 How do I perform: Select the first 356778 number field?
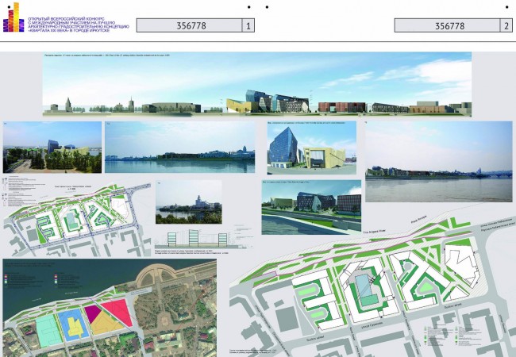(190, 25)
